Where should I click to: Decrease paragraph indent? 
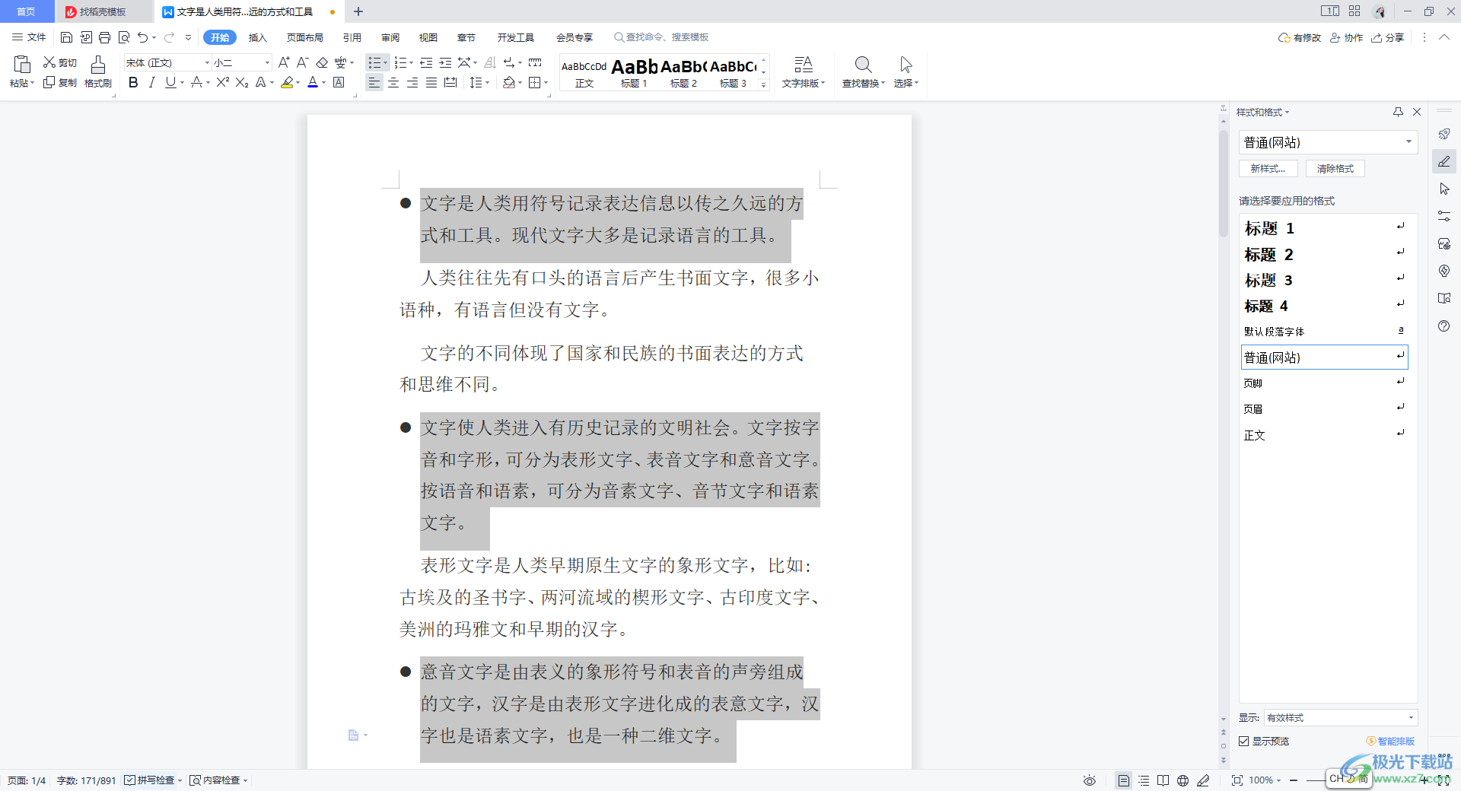click(426, 62)
